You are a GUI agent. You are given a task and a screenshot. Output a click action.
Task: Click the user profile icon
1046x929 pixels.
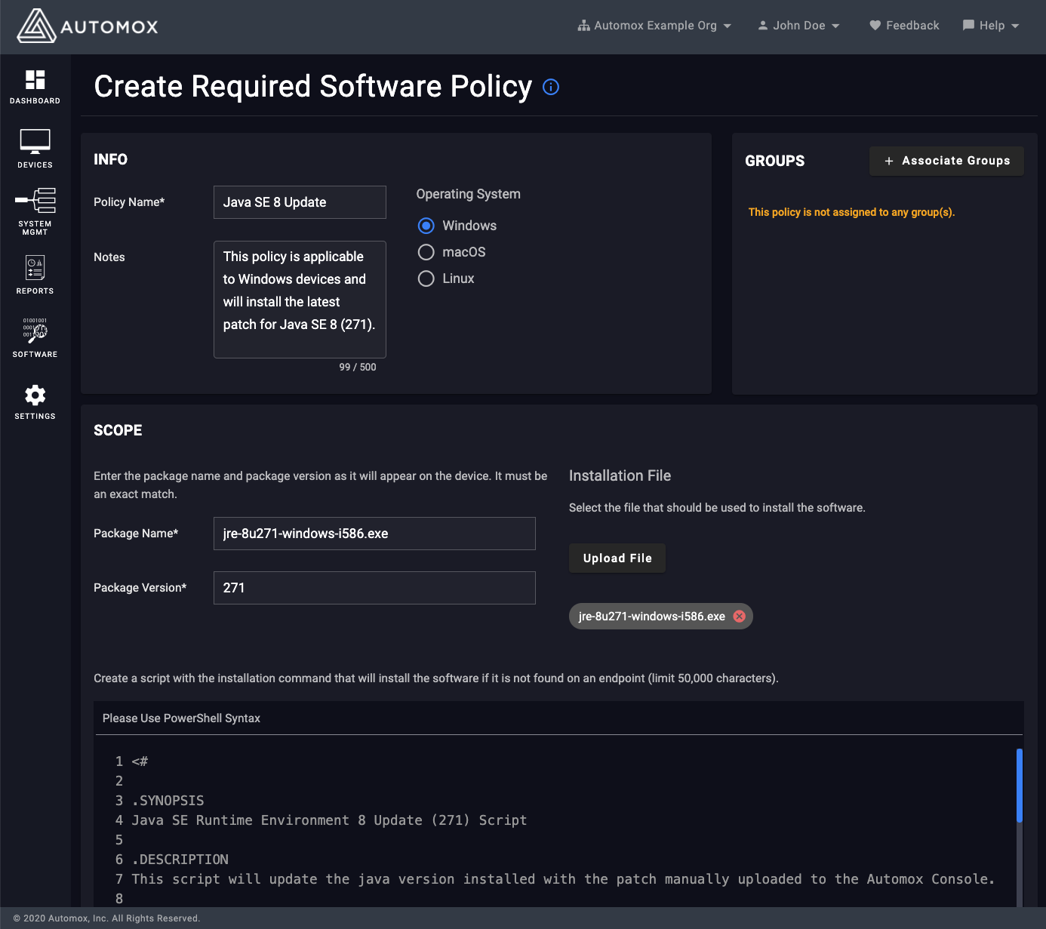point(763,26)
